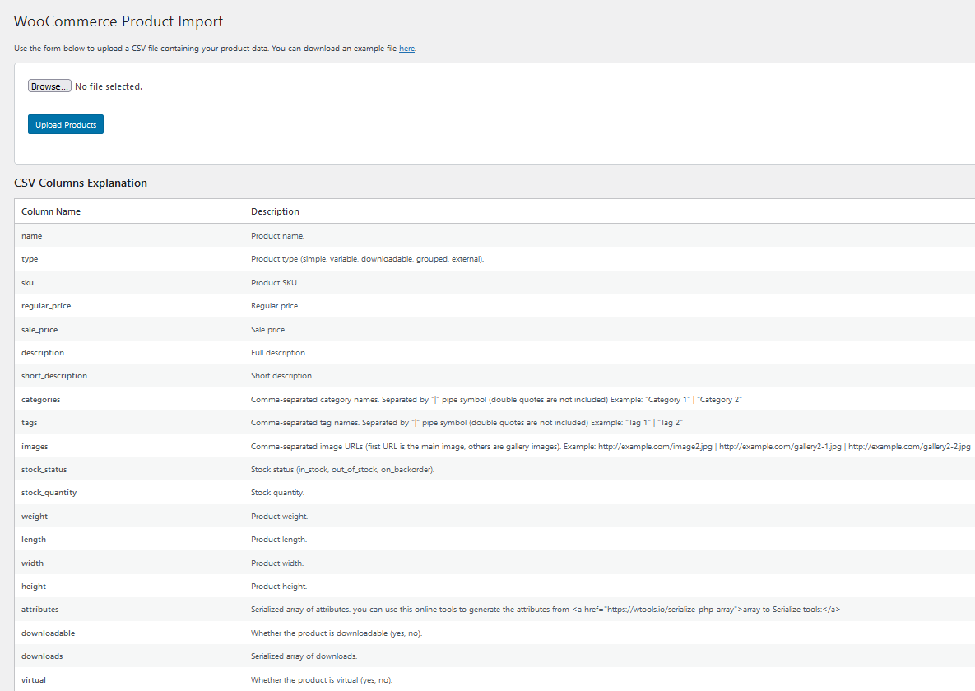Click the 'Product length.' description
Screen dimensions: 975x691
point(279,540)
